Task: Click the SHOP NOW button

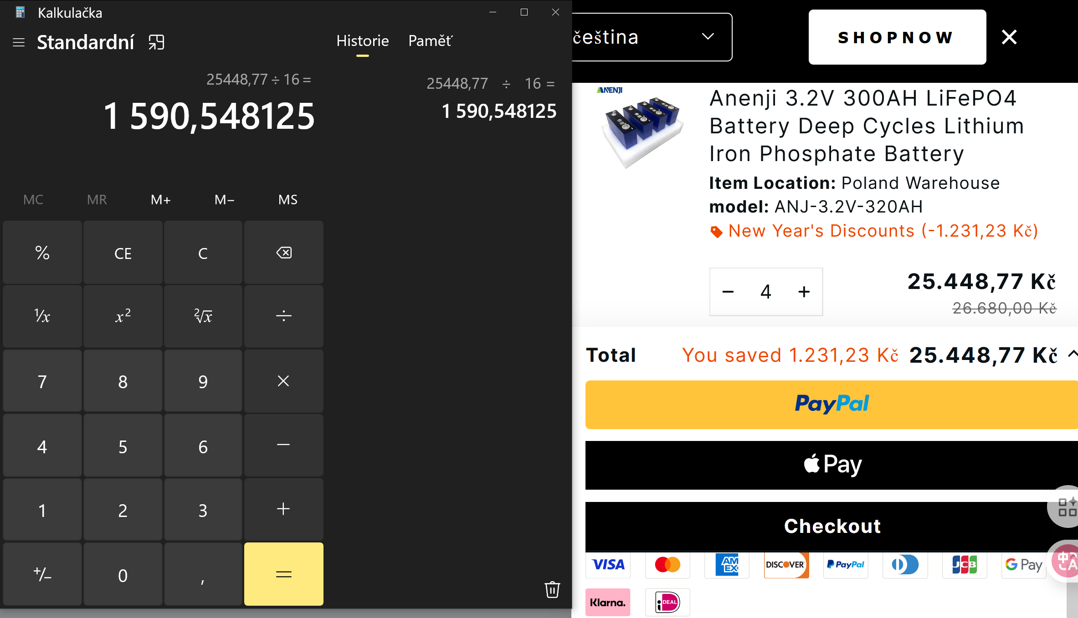Action: (x=897, y=37)
